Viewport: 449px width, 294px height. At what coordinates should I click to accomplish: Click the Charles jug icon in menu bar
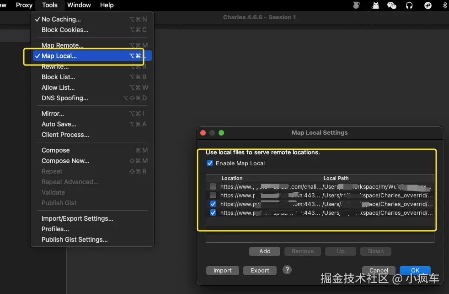tap(356, 5)
